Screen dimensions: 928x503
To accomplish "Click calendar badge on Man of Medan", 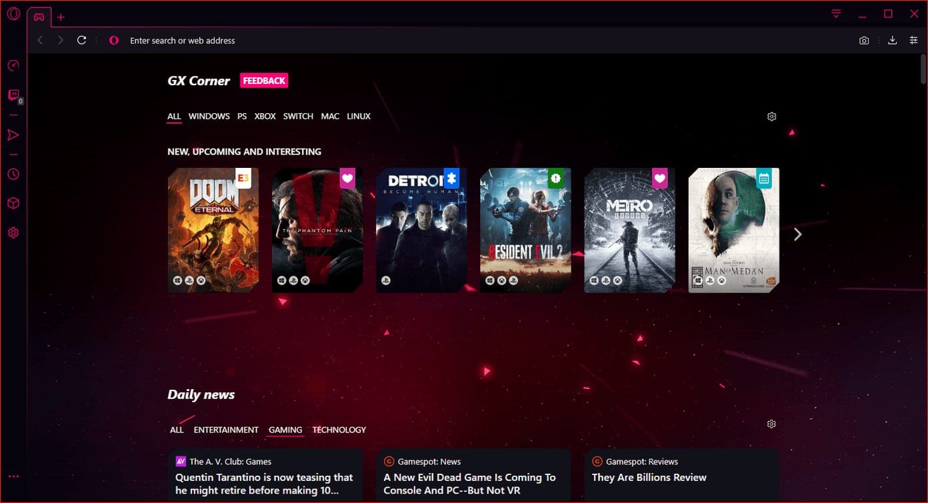I will (764, 178).
